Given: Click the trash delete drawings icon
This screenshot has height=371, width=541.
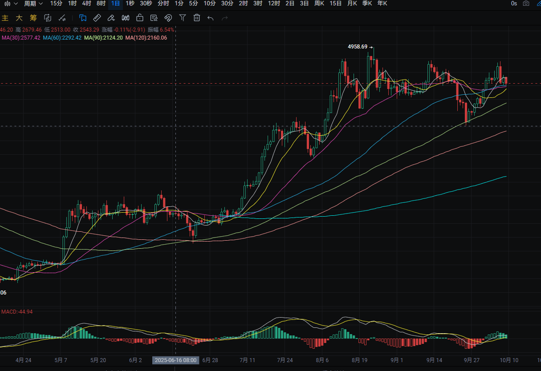Looking at the screenshot, I should point(196,18).
